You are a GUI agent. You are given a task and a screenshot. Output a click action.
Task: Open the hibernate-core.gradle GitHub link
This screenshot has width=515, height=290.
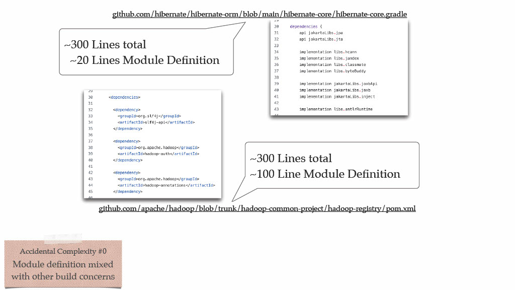pyautogui.click(x=260, y=14)
